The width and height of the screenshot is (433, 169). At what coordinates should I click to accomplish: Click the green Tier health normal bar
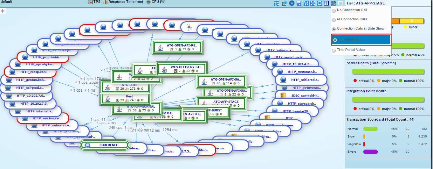point(407,46)
